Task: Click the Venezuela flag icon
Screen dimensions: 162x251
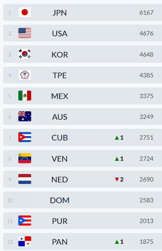Action: pos(25,158)
